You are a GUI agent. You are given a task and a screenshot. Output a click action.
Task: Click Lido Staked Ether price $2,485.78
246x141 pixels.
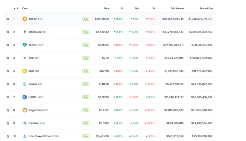(x=102, y=136)
